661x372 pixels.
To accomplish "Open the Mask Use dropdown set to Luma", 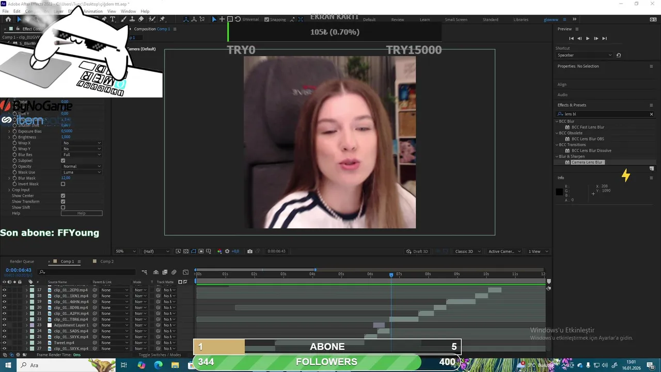I will [x=82, y=172].
